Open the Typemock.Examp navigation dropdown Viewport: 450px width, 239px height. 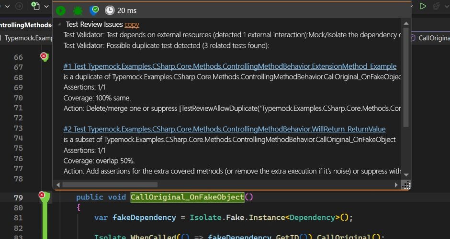26,38
